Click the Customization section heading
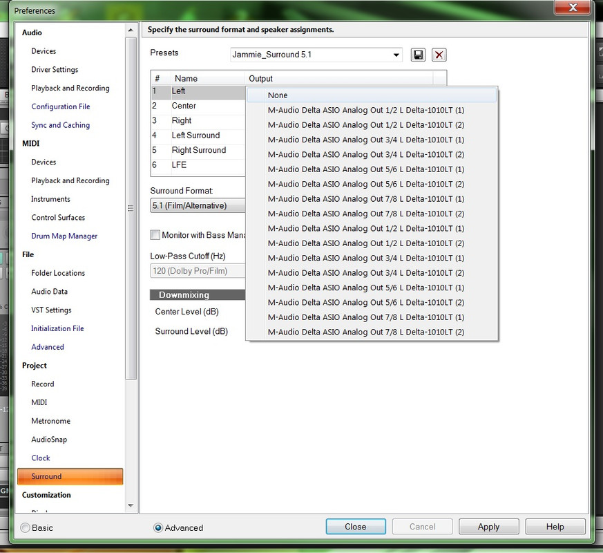The height and width of the screenshot is (553, 603). tap(46, 495)
